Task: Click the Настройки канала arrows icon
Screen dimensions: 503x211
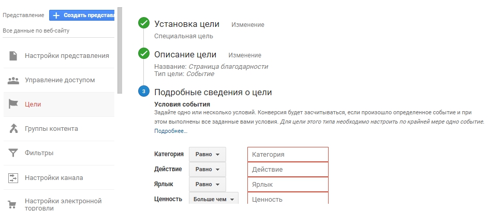Action: (13, 178)
